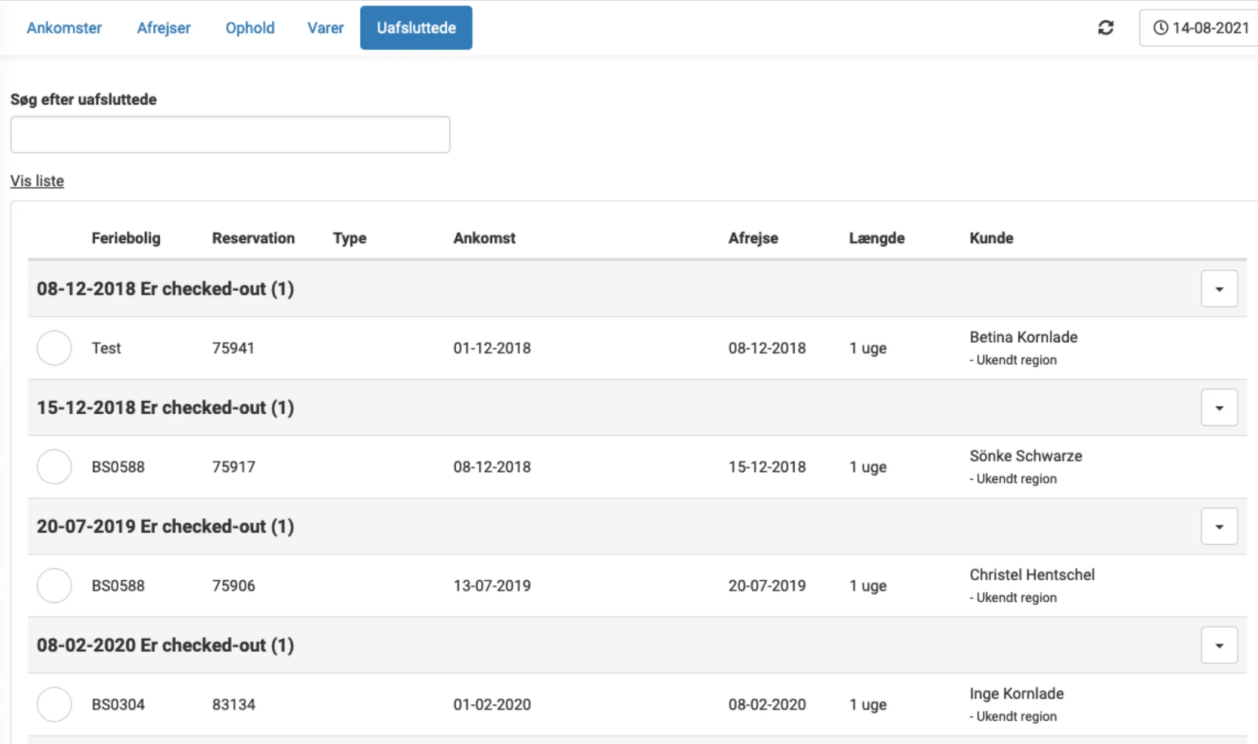Expand dropdown for 08-02-2020 checked-out group
This screenshot has width=1258, height=744.
[1219, 645]
